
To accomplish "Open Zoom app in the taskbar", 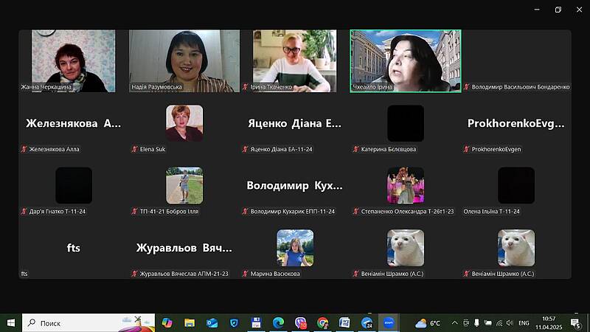I will pos(389,322).
